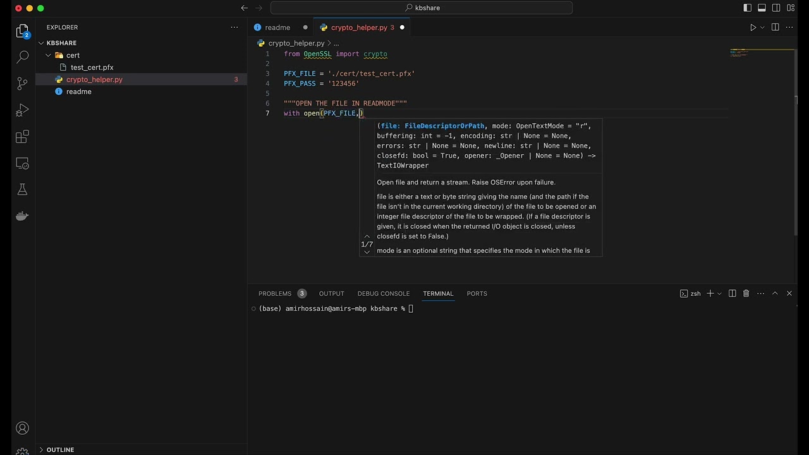Viewport: 809px width, 455px height.
Task: Open the DEBUG CONSOLE panel tab
Action: (x=384, y=293)
